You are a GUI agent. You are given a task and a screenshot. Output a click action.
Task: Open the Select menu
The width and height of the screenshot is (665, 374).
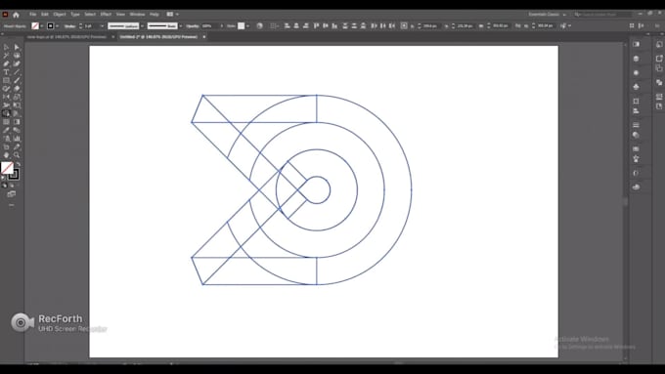90,15
